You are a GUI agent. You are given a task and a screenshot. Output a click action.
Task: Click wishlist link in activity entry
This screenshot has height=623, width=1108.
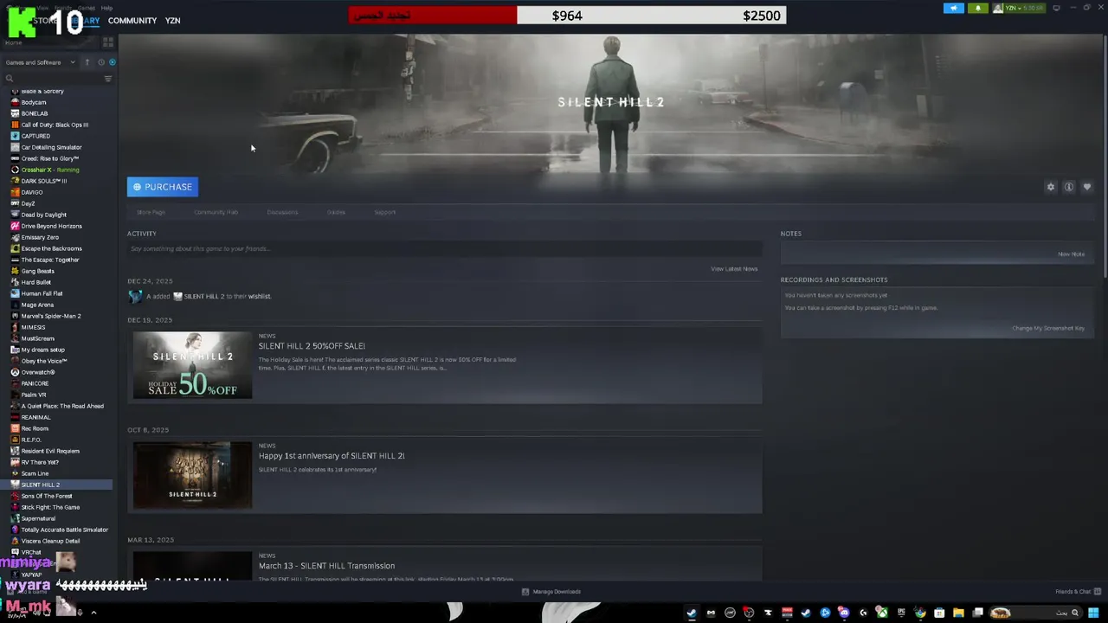pyautogui.click(x=260, y=296)
